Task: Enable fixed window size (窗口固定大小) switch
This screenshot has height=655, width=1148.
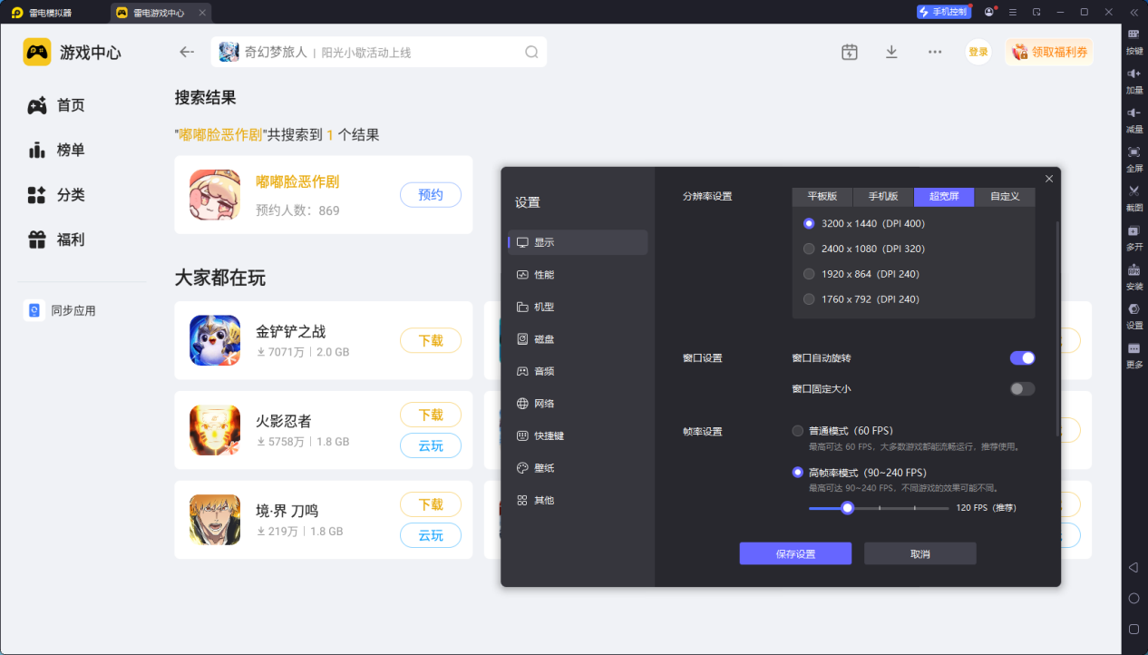Action: point(1022,389)
